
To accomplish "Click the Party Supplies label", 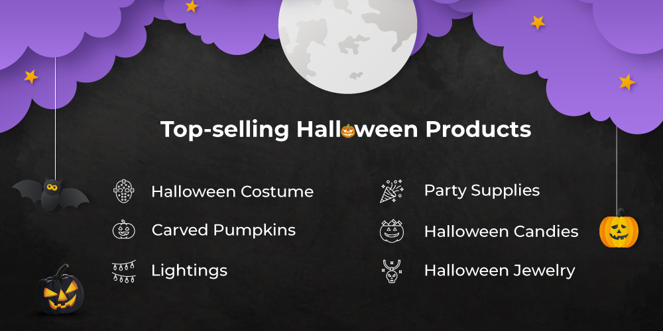I will [482, 191].
